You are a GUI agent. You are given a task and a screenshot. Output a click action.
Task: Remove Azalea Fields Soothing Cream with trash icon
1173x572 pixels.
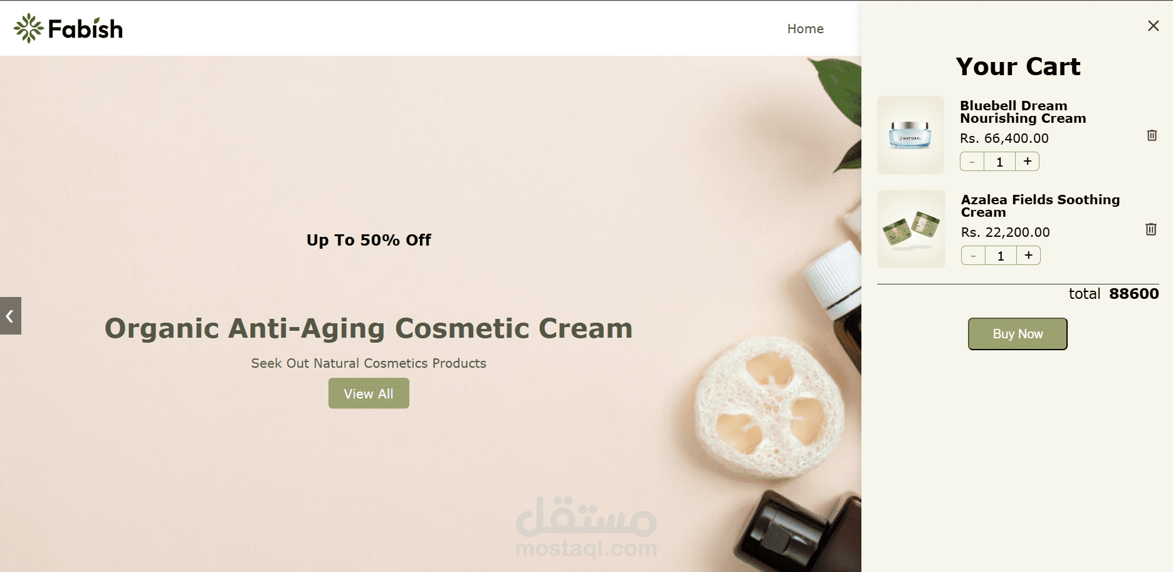tap(1151, 229)
